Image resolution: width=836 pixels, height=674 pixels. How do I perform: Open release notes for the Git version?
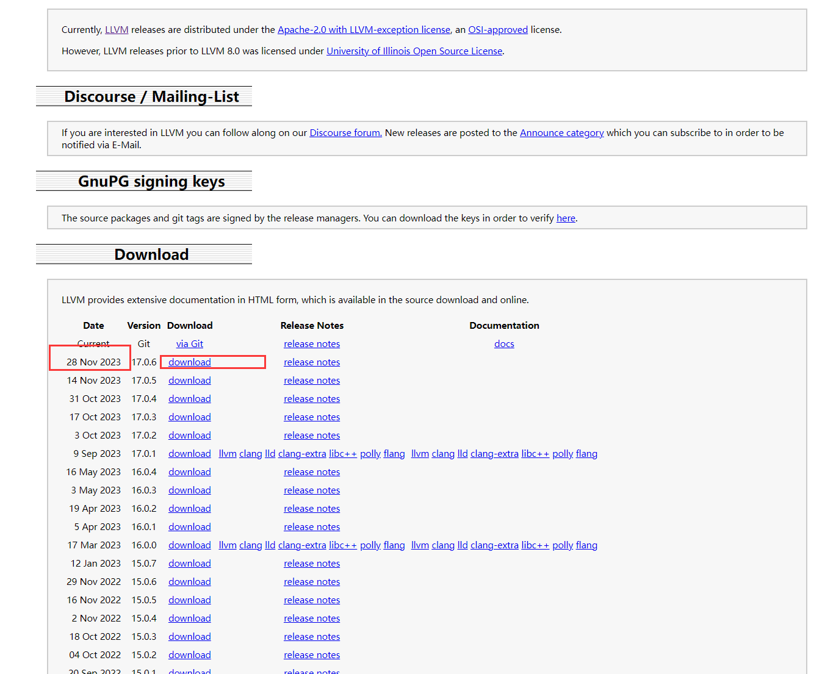[312, 344]
